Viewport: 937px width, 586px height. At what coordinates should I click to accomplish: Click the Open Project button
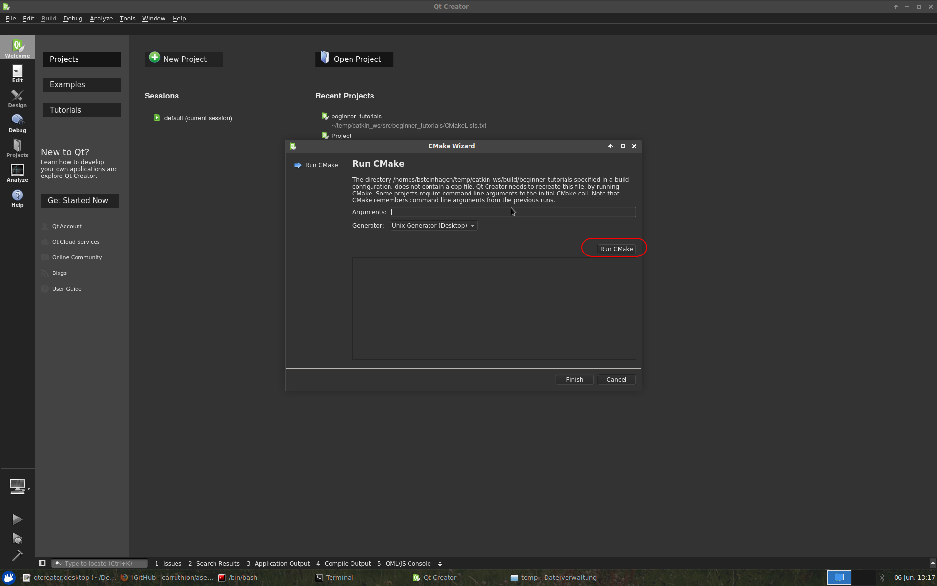click(x=354, y=59)
